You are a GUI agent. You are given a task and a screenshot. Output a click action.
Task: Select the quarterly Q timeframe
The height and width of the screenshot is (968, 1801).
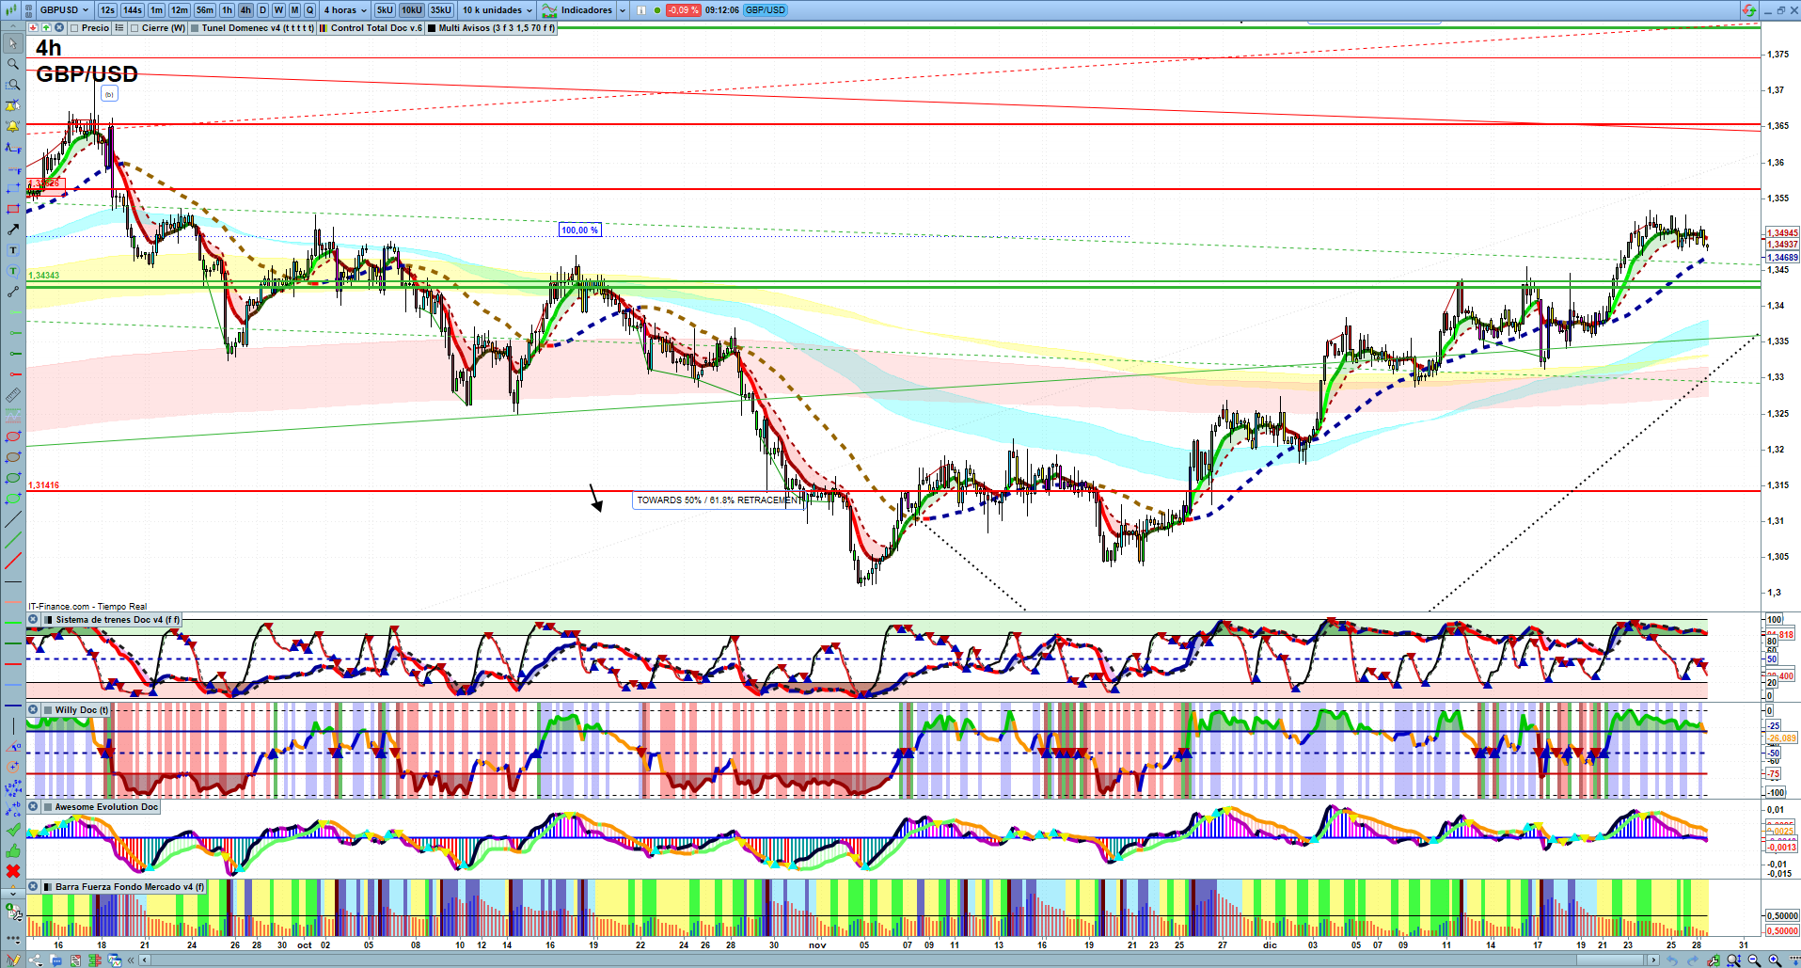tap(309, 10)
